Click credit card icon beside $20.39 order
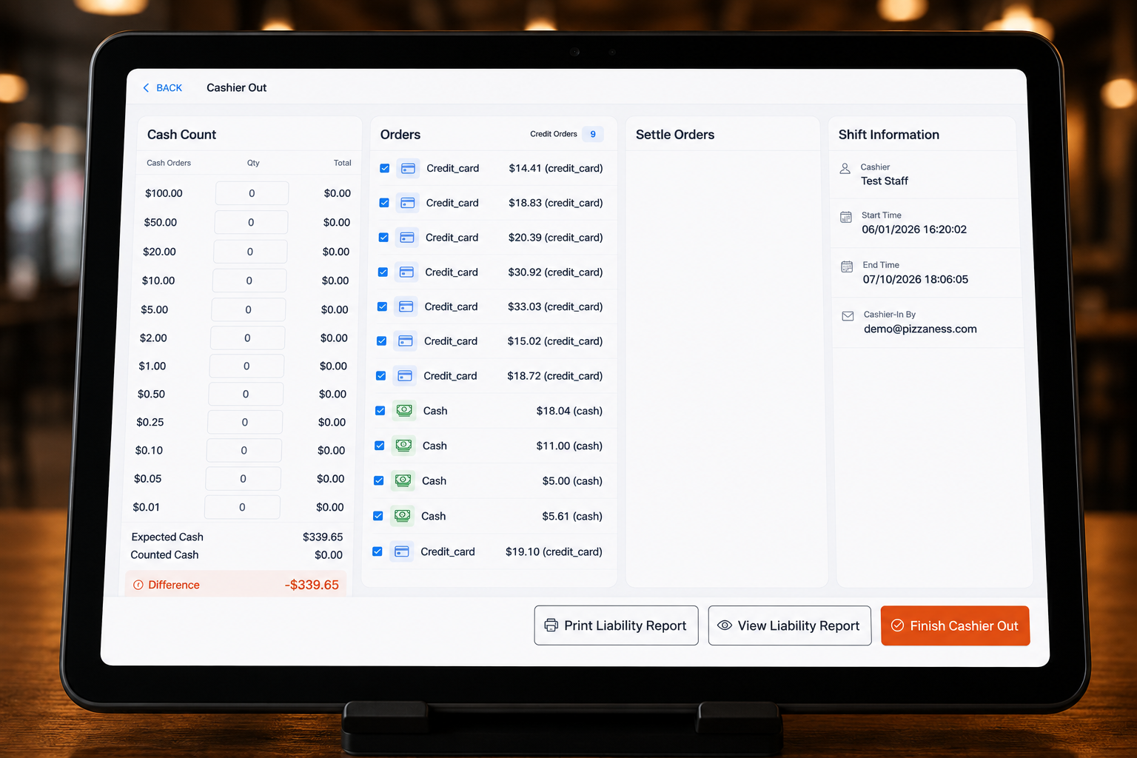 [406, 238]
